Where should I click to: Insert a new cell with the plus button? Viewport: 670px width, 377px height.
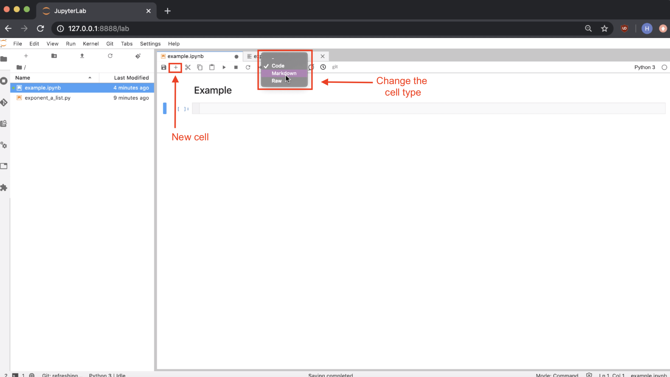tap(176, 67)
